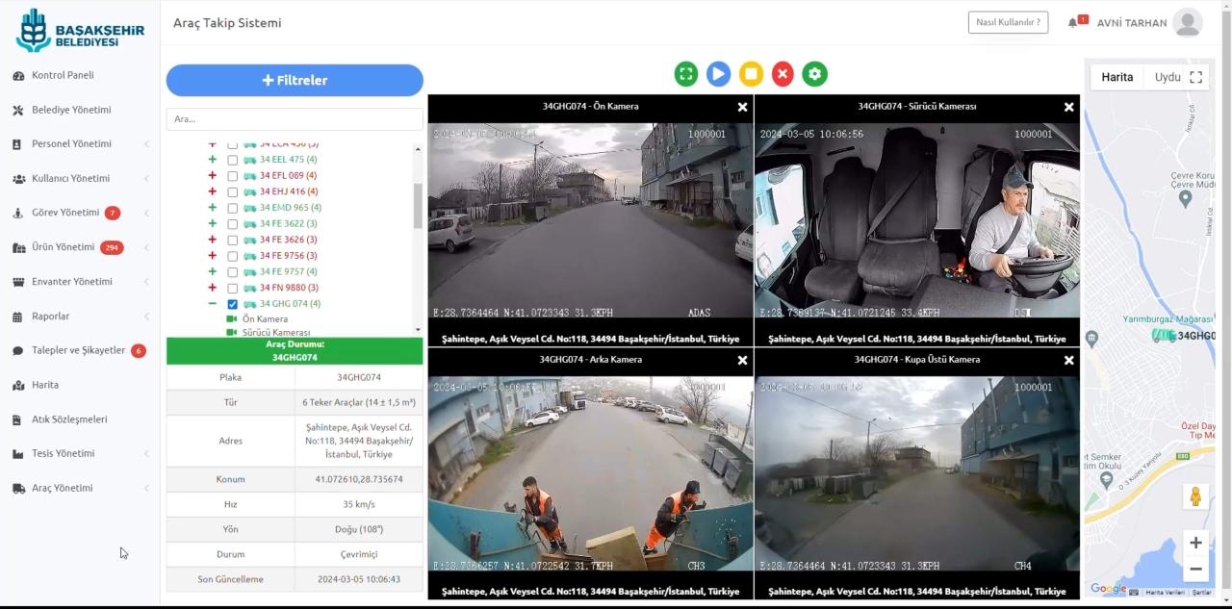
Task: Expand the 34 EFL 089 vehicle node
Action: [x=213, y=176]
